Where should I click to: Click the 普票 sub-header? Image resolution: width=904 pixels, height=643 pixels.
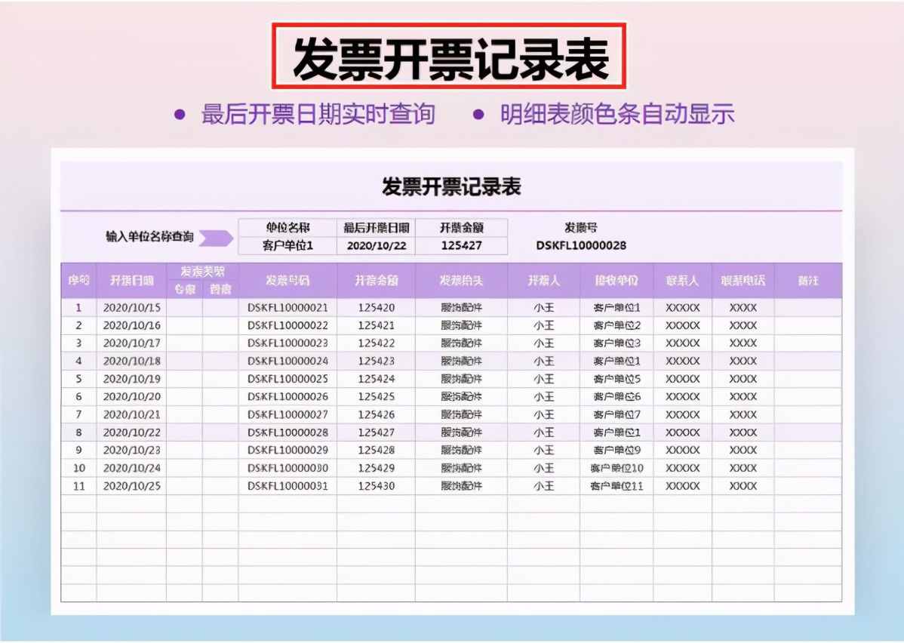click(220, 289)
